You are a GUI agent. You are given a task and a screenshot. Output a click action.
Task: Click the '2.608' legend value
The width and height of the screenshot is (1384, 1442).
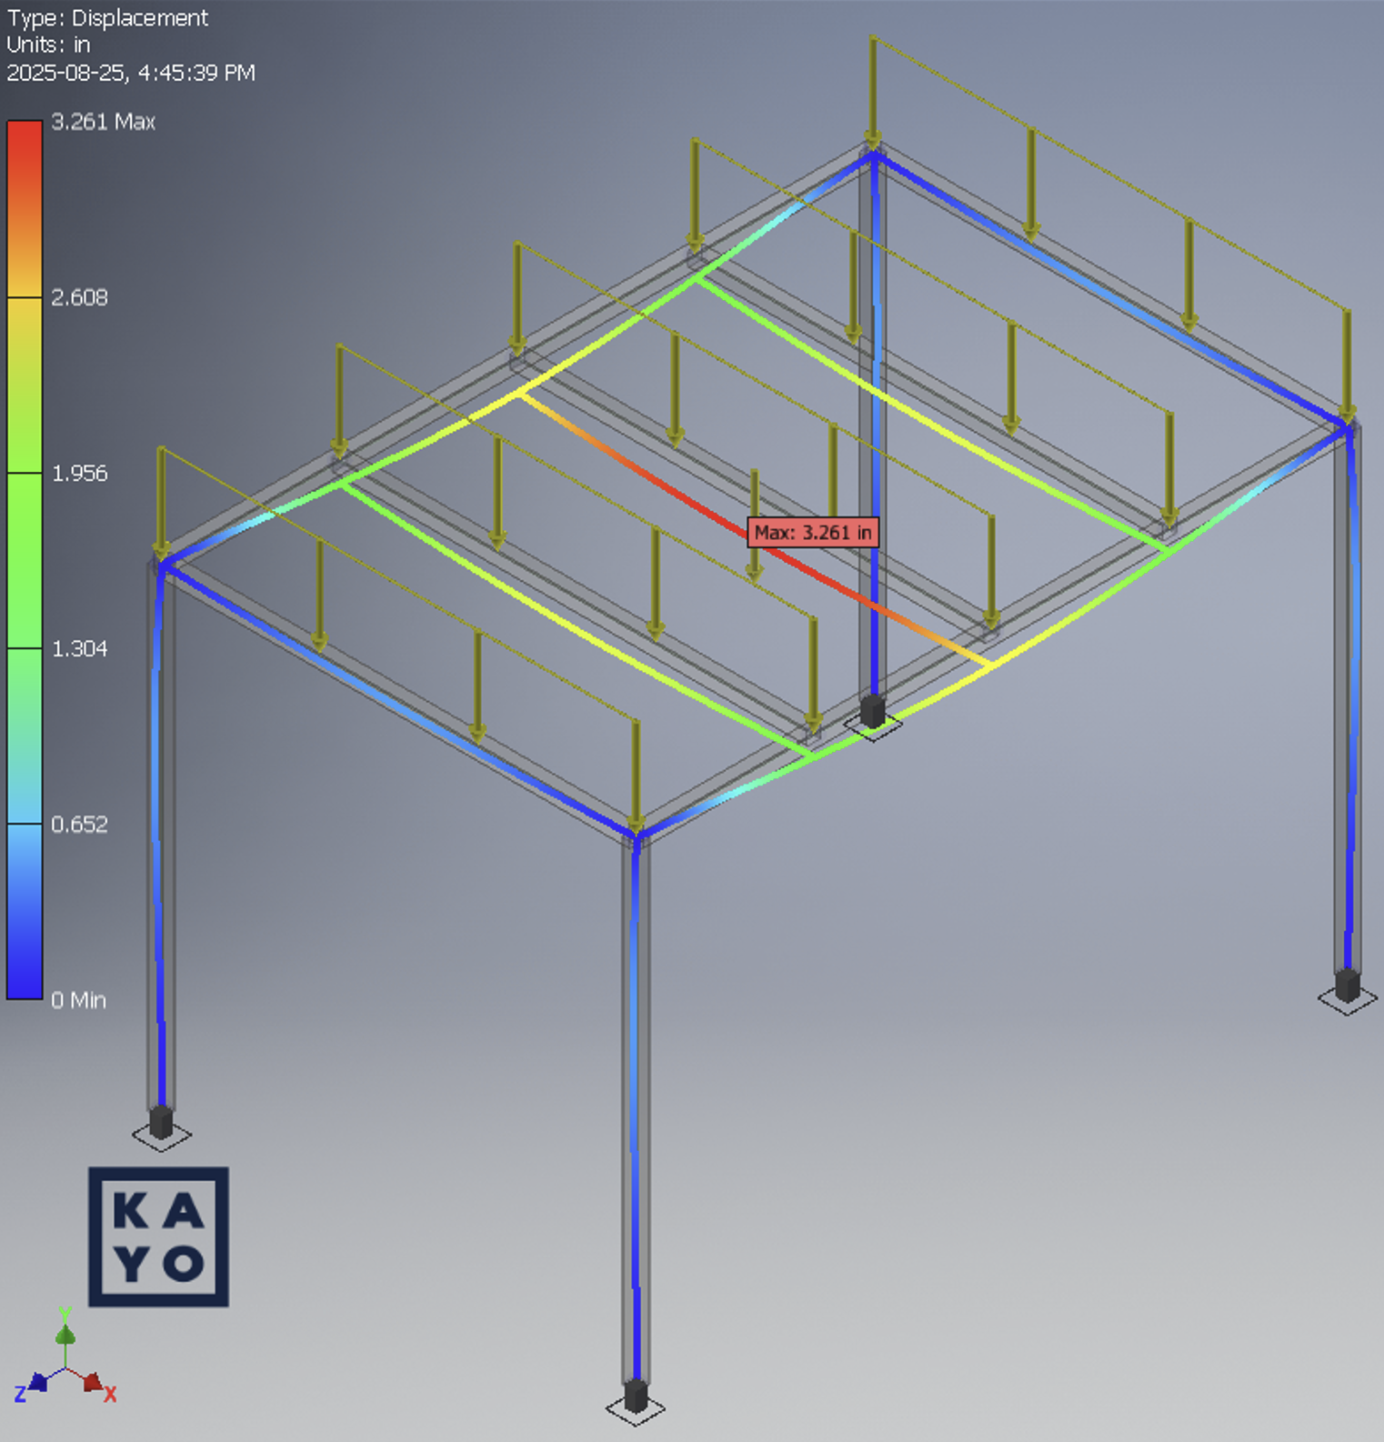coord(79,297)
